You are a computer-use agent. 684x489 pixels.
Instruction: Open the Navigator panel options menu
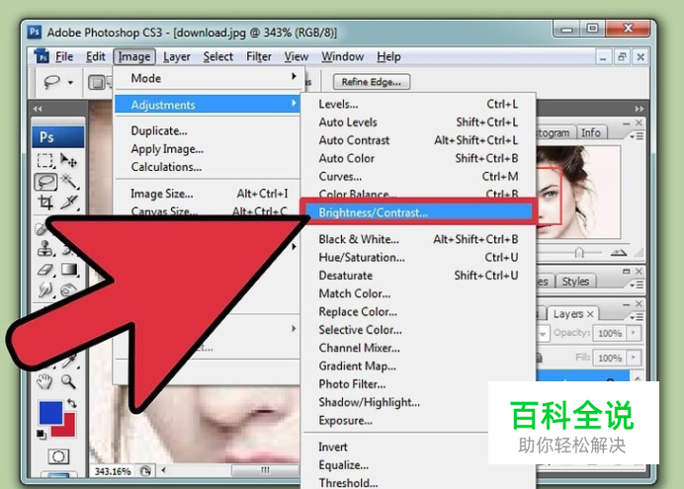[637, 136]
